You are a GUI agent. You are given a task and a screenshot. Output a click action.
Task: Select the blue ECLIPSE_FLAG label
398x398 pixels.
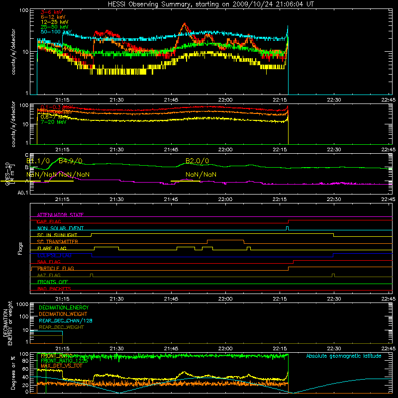54,255
